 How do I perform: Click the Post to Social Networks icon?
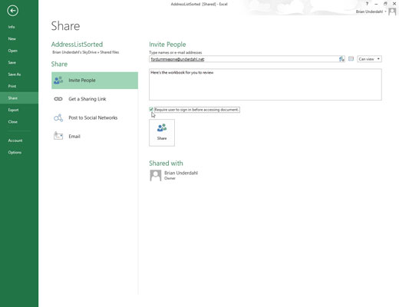[58, 117]
